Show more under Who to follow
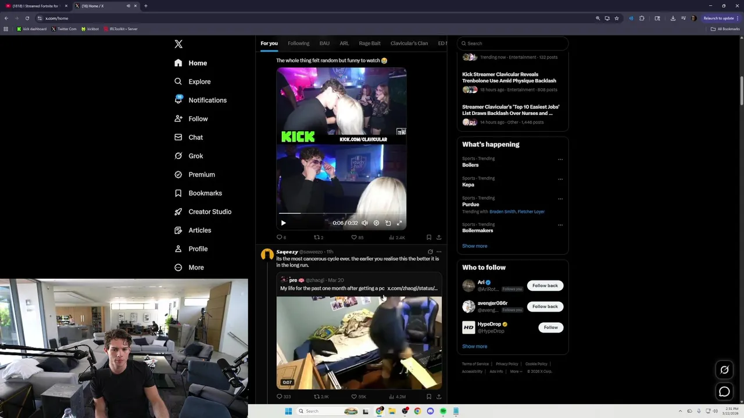 pos(474,347)
